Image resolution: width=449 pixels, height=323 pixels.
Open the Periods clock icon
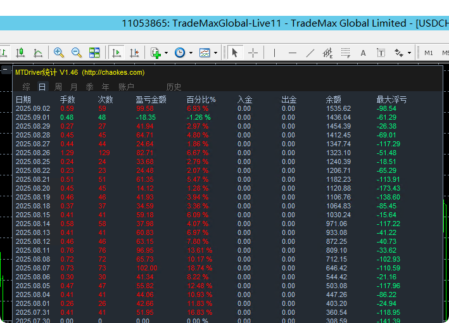[180, 53]
